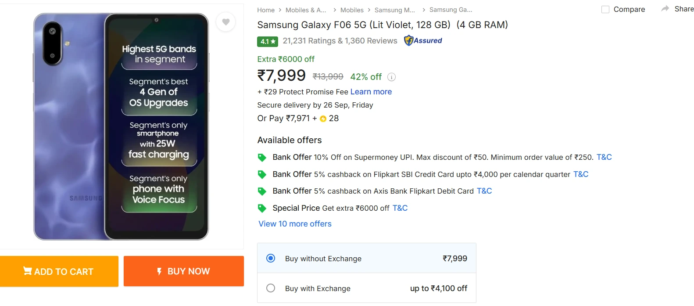Select Buy with Exchange option

point(271,288)
